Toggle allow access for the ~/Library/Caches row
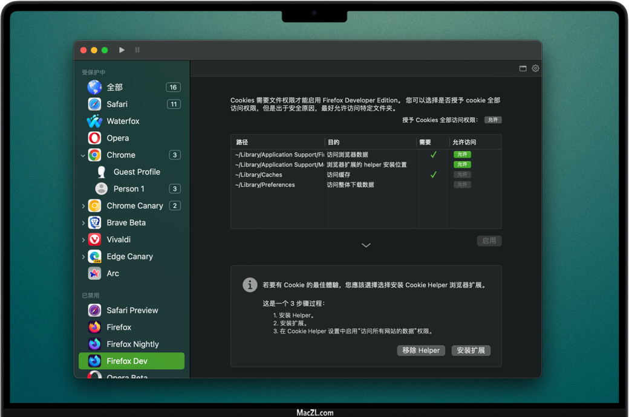This screenshot has height=417, width=629. (x=462, y=175)
